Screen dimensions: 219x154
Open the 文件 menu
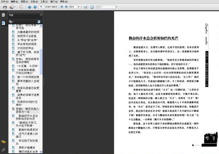4,2
